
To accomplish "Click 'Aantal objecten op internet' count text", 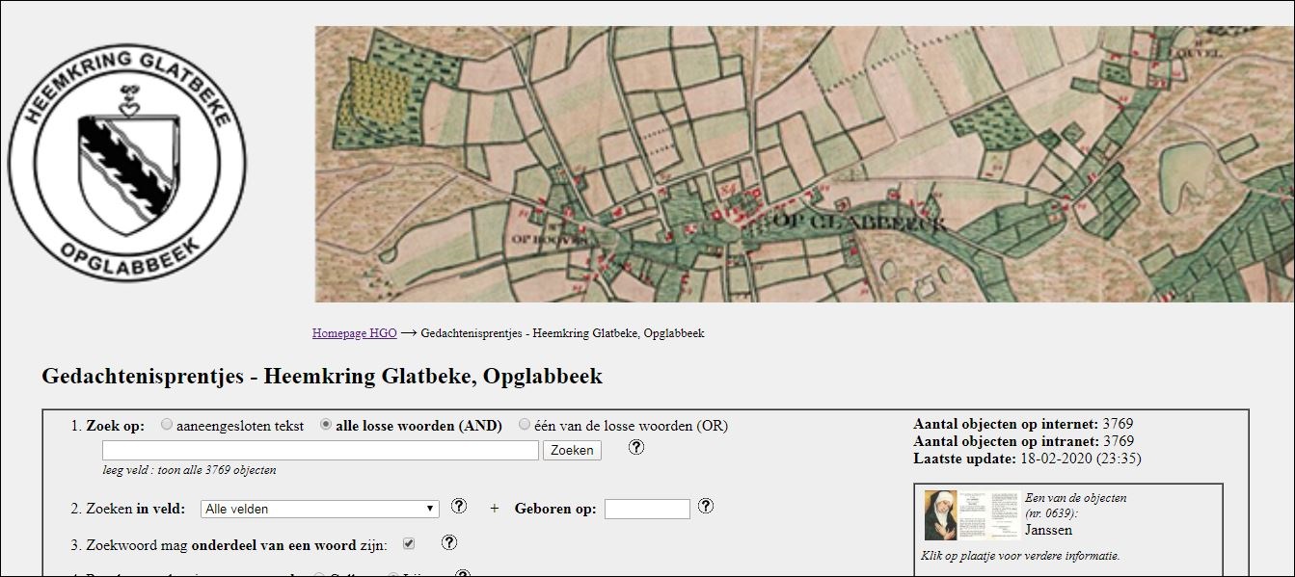I will click(1023, 424).
